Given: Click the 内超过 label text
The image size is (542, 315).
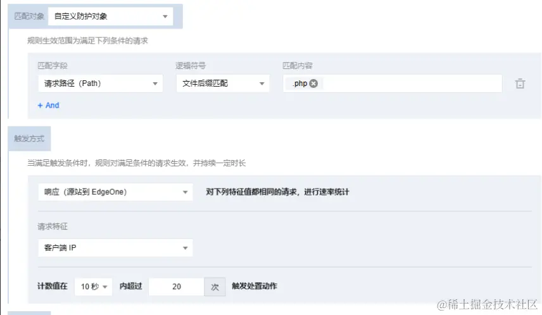Looking at the screenshot, I should coord(130,286).
